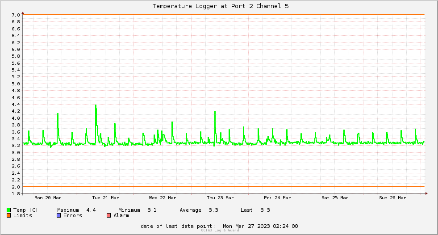
Task: Click the 4.1 peak on Mon 20 Mar
Action: [58, 114]
